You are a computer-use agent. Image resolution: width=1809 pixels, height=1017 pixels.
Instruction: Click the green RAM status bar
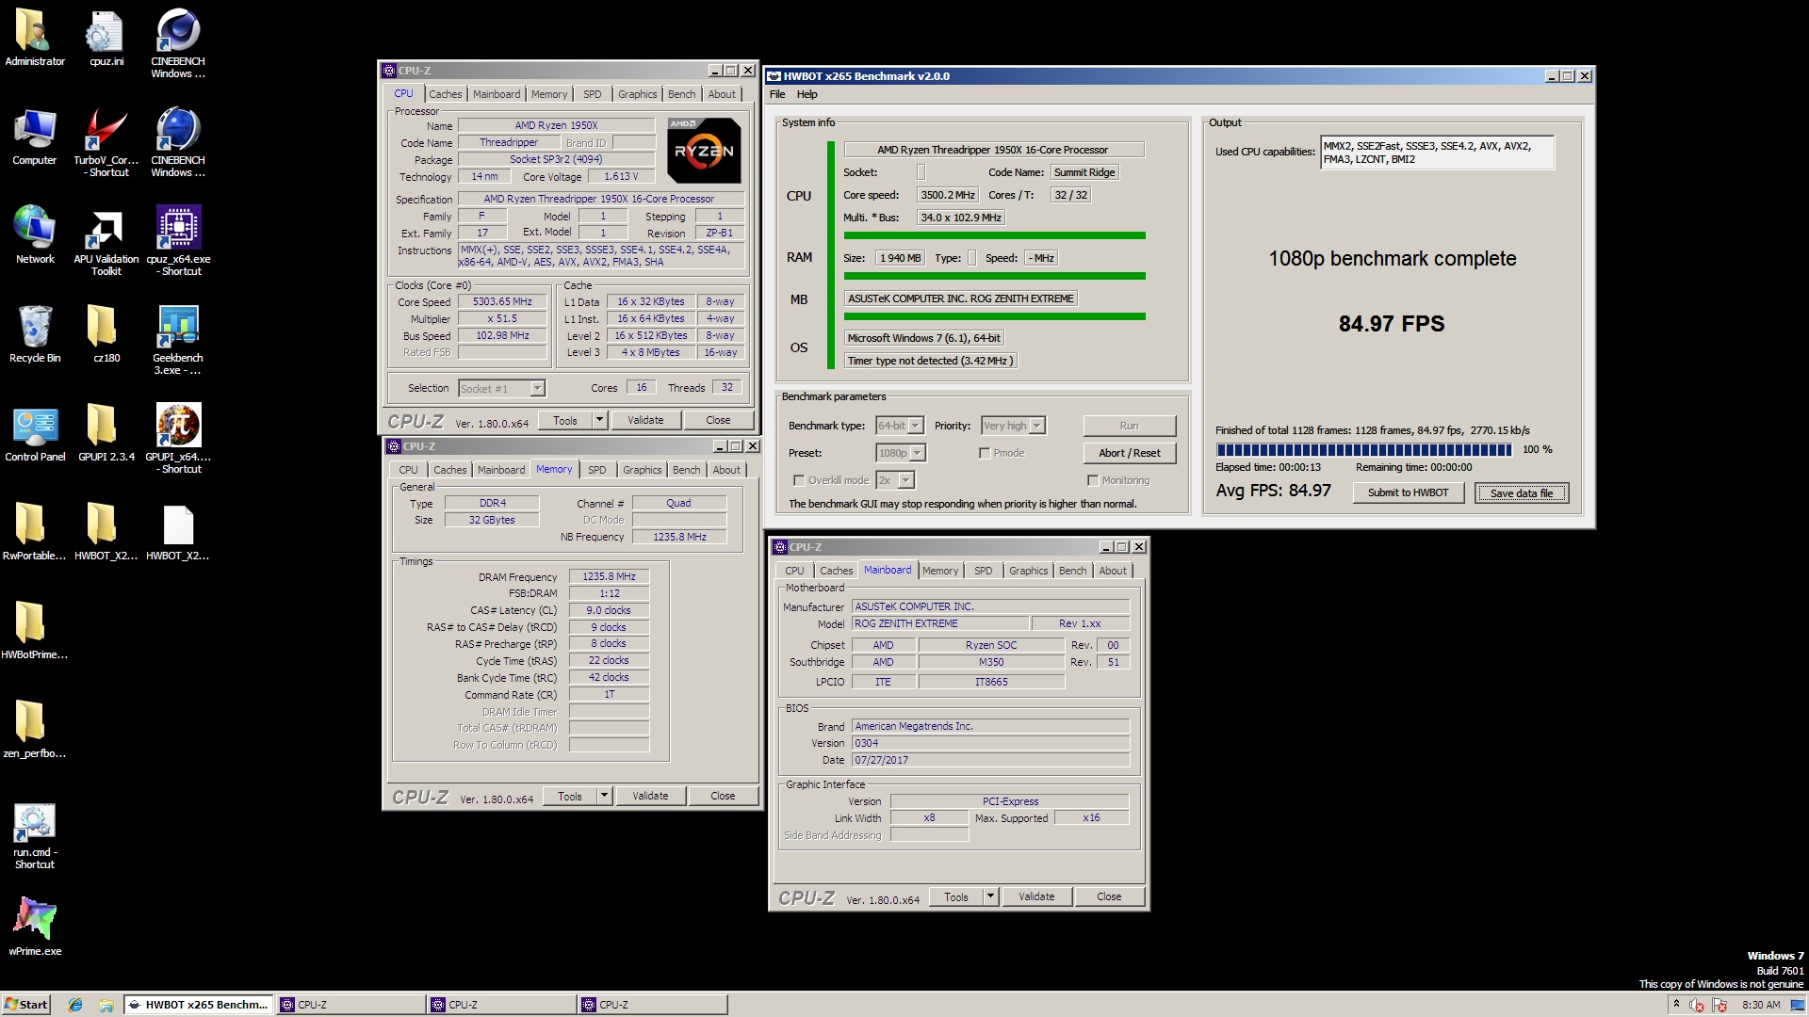point(994,276)
